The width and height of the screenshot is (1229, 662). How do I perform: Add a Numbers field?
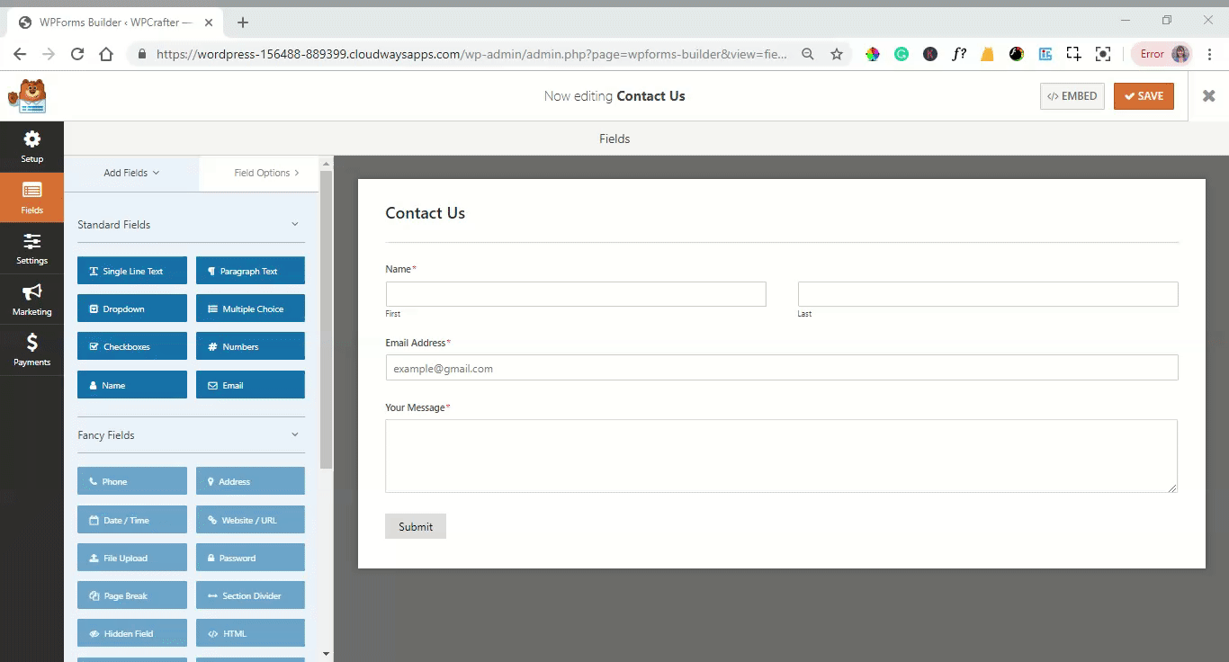click(250, 346)
